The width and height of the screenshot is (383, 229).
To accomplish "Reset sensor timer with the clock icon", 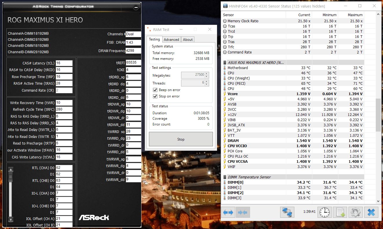I will click(324, 213).
